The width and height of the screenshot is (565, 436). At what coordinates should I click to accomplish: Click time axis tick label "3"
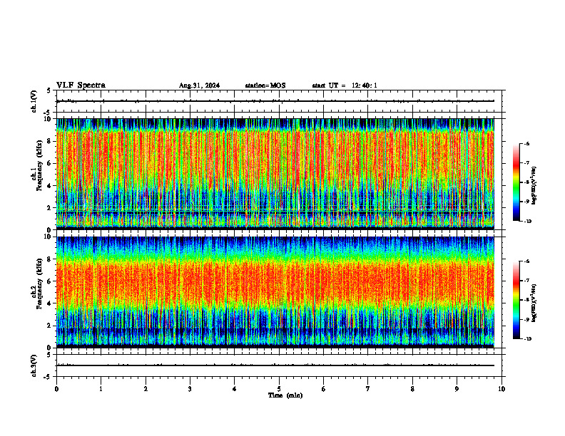click(190, 389)
